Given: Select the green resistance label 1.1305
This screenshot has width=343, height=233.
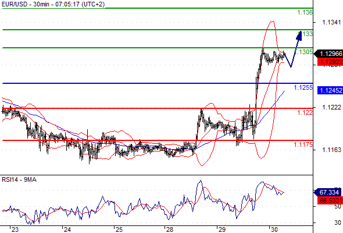Looking at the screenshot, I should click(303, 52).
